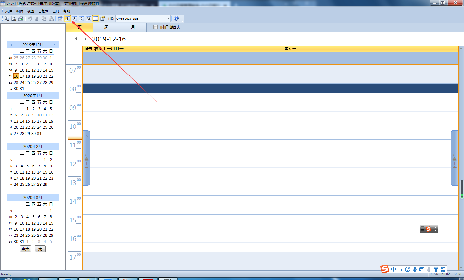The height and width of the screenshot is (280, 464).
Task: Click the Sogou skin shirt icon
Action: tap(436, 269)
